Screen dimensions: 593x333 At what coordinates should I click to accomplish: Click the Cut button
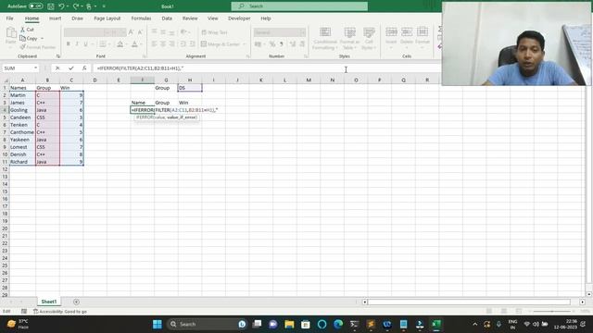[27, 30]
